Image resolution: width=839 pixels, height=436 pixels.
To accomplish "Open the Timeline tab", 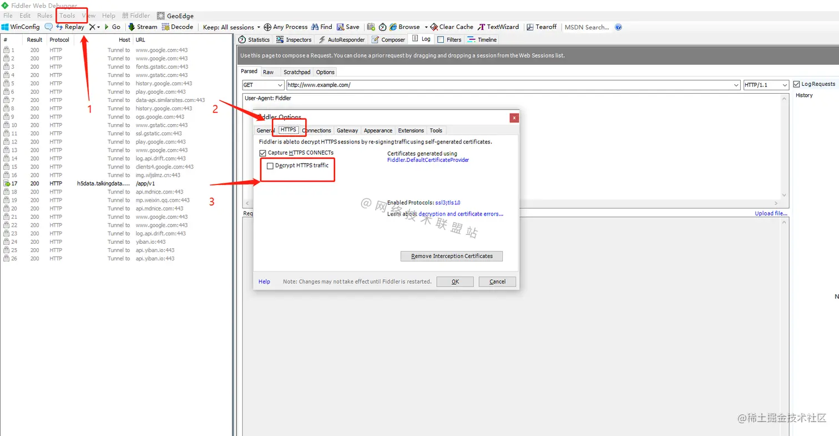I will pyautogui.click(x=482, y=39).
